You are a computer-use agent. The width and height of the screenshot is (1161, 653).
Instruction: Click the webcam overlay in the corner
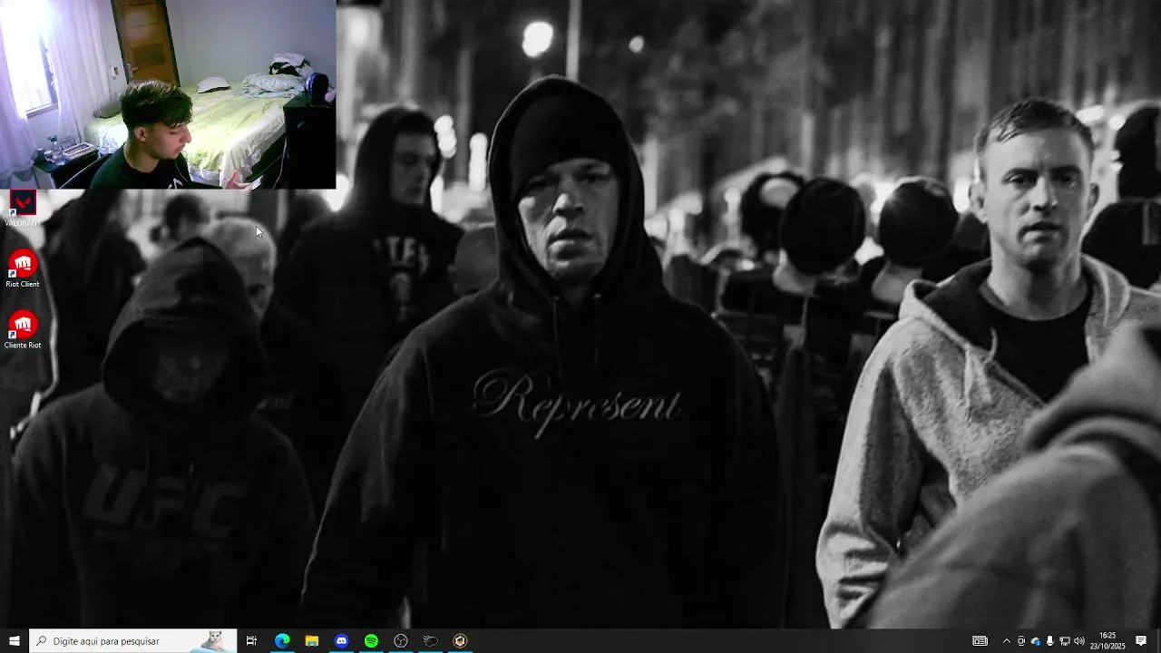(168, 94)
